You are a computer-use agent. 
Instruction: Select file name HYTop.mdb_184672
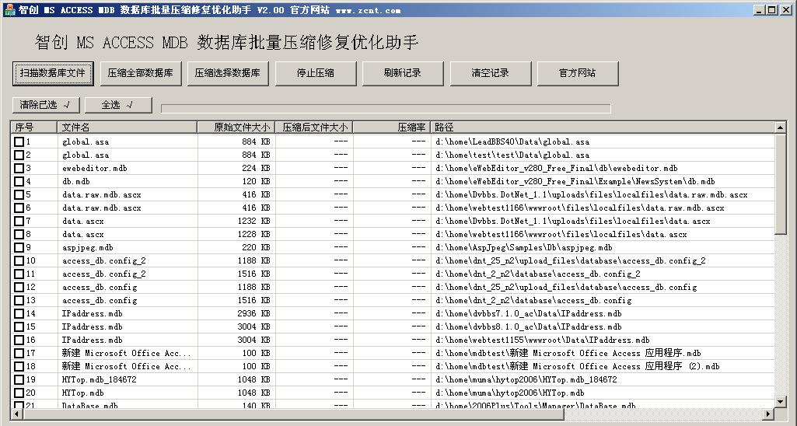pyautogui.click(x=99, y=379)
